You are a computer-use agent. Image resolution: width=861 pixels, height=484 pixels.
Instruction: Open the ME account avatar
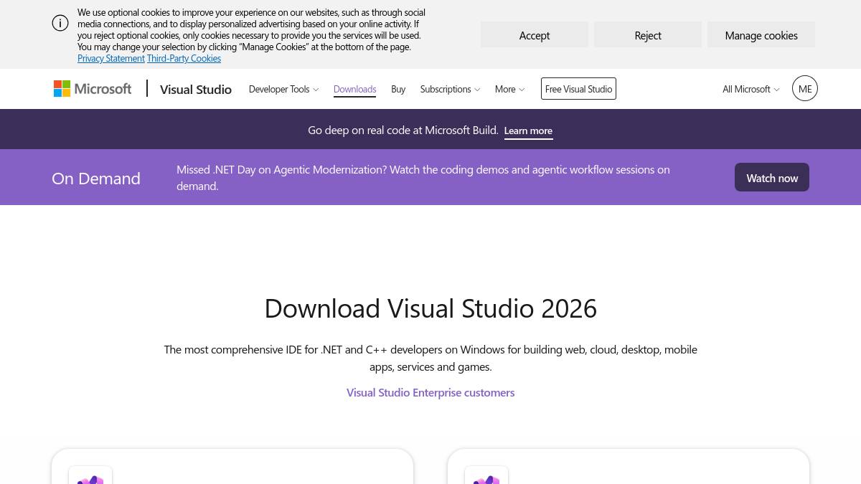(805, 89)
